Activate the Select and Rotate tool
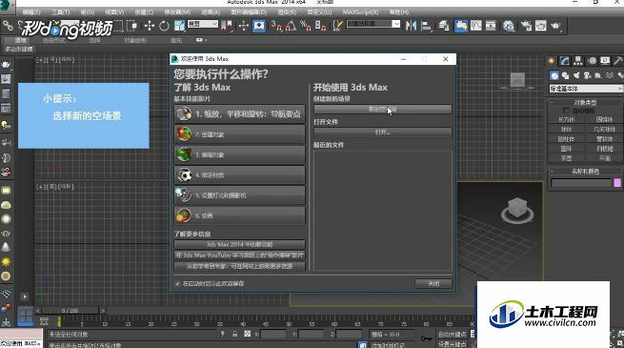624x348 pixels. click(164, 27)
